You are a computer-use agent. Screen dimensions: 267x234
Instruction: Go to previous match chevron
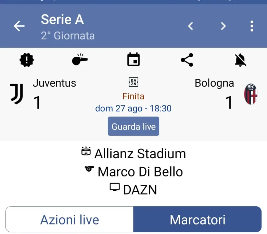coord(191,26)
